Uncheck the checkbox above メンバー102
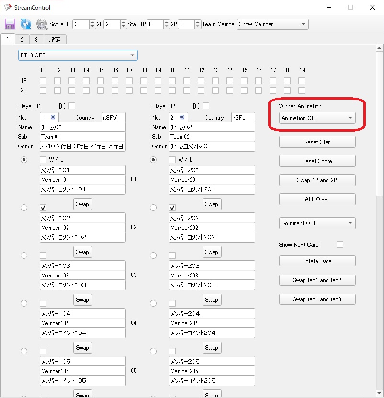The height and width of the screenshot is (398, 384). click(43, 208)
